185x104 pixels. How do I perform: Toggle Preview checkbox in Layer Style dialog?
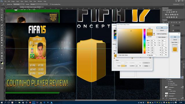pyautogui.click(x=173, y=45)
